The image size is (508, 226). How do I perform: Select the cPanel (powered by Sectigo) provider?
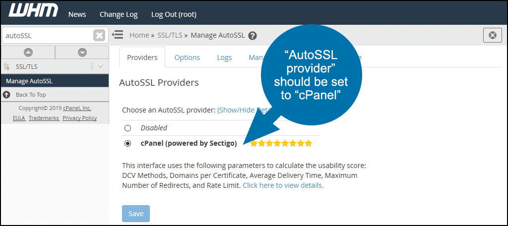click(x=128, y=143)
